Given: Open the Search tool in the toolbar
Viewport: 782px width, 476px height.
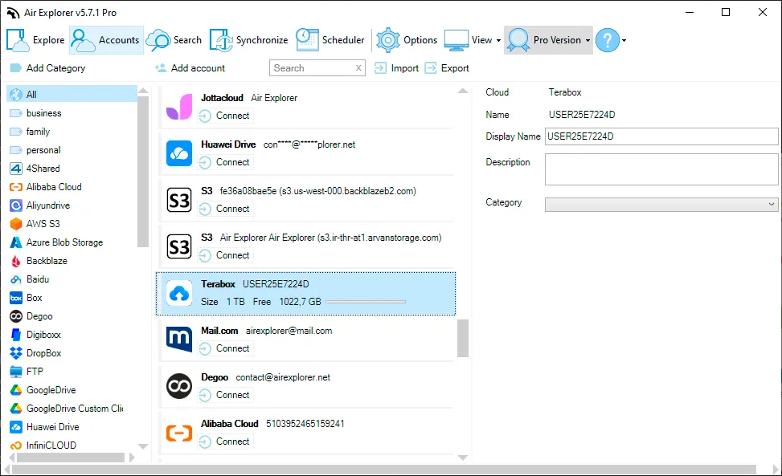Looking at the screenshot, I should click(x=174, y=40).
